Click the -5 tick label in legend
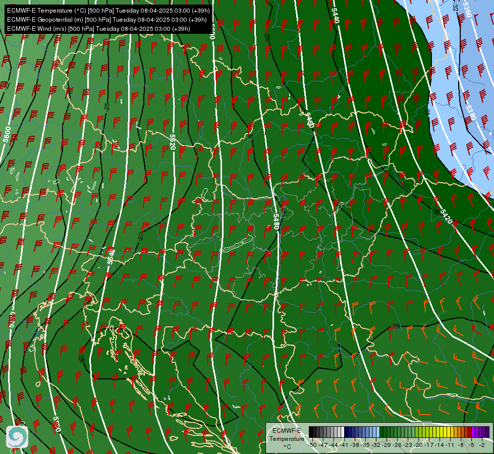Viewport: 494px width, 454px height. (x=471, y=445)
